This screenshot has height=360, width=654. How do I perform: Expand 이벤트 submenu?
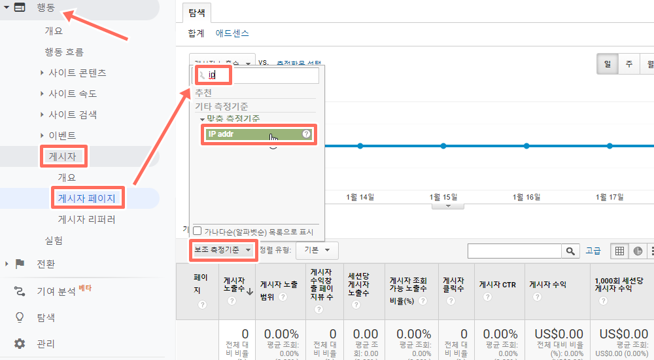tap(42, 135)
